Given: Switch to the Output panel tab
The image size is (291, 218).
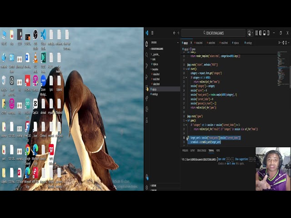Looking at the screenshot, I should [x=193, y=150].
